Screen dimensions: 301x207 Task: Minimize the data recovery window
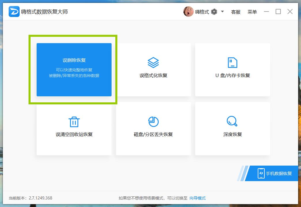pos(266,12)
